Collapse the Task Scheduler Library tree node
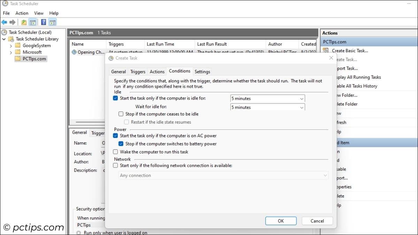This screenshot has width=418, height=235. (x=4, y=39)
